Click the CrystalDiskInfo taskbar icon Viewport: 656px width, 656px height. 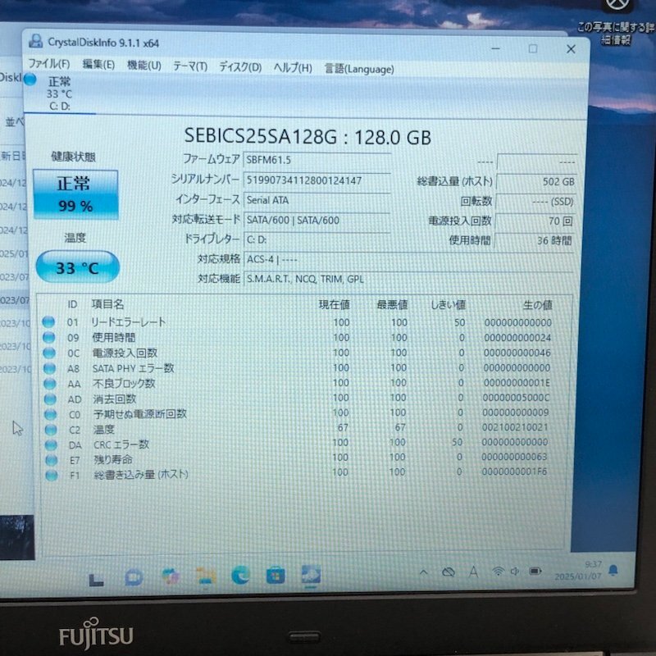pos(312,575)
